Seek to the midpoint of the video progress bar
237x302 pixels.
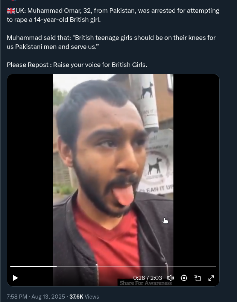click(113, 267)
